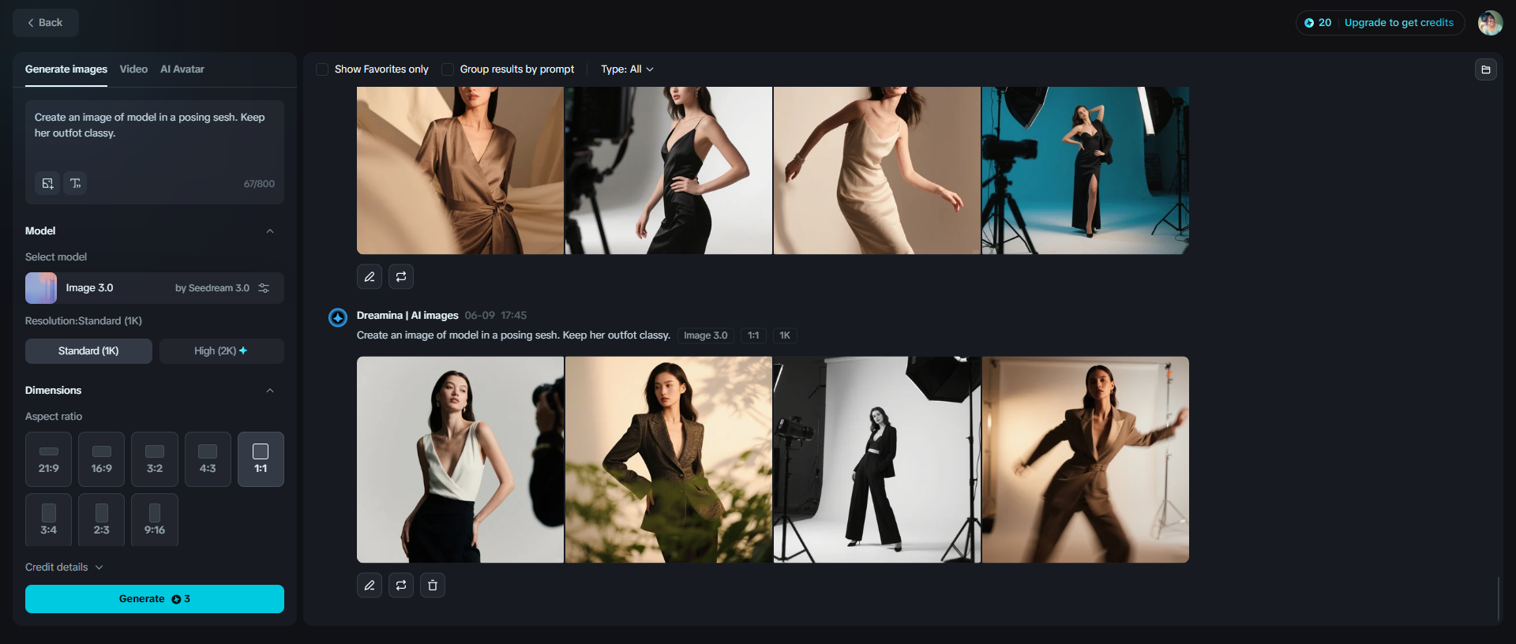Open the Image 3.0 model selector

click(155, 288)
